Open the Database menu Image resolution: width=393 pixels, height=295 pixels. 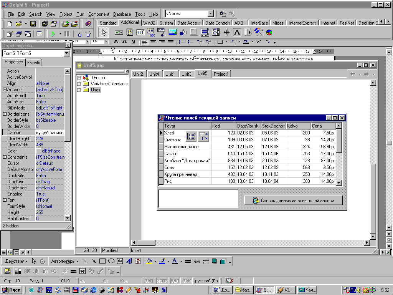[122, 14]
